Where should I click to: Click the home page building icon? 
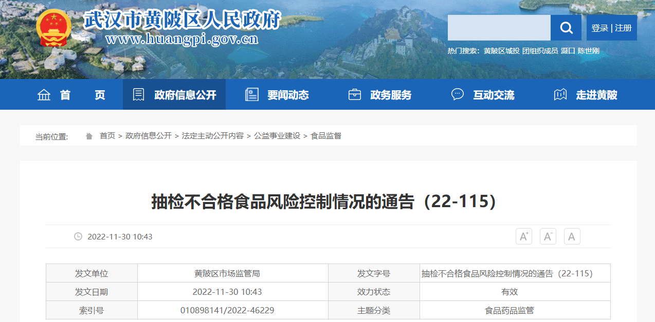click(44, 95)
